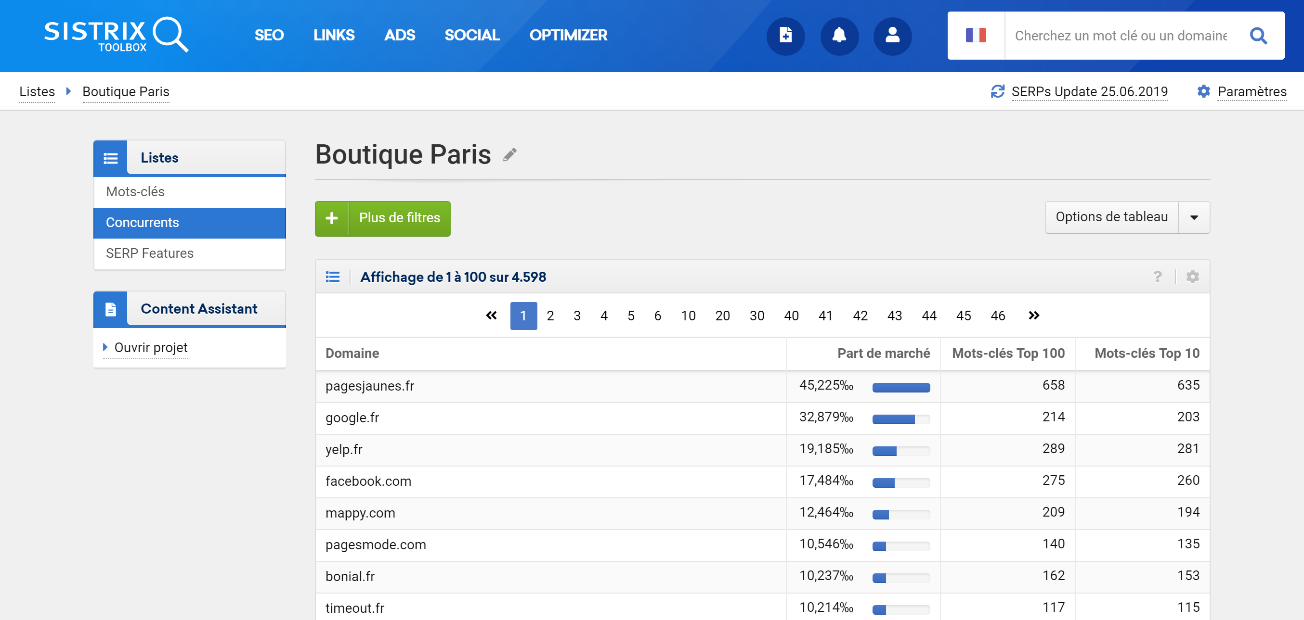Go to first page with double-left arrow
This screenshot has height=620, width=1304.
tap(491, 316)
